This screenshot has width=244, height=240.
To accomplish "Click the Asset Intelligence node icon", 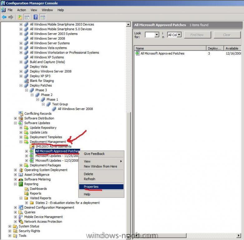I will [x=21, y=175].
